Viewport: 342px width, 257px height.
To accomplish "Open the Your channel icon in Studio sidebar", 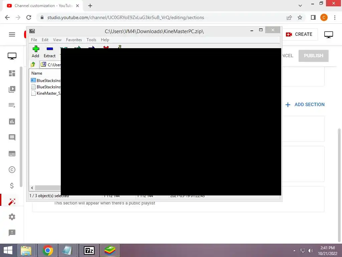I will coord(12,56).
